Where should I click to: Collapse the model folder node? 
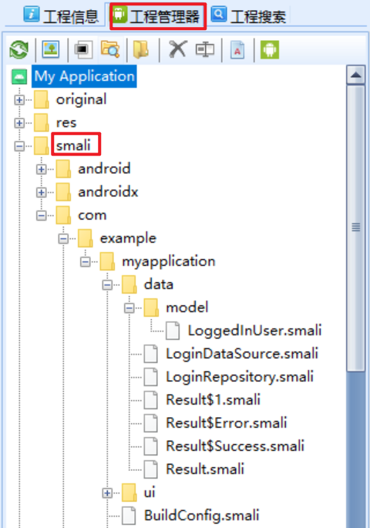click(x=129, y=308)
